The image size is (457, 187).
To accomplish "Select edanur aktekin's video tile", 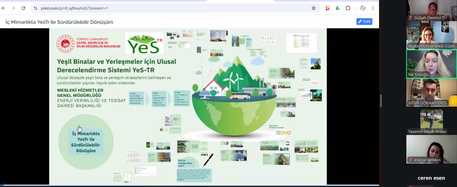I will point(431,149).
